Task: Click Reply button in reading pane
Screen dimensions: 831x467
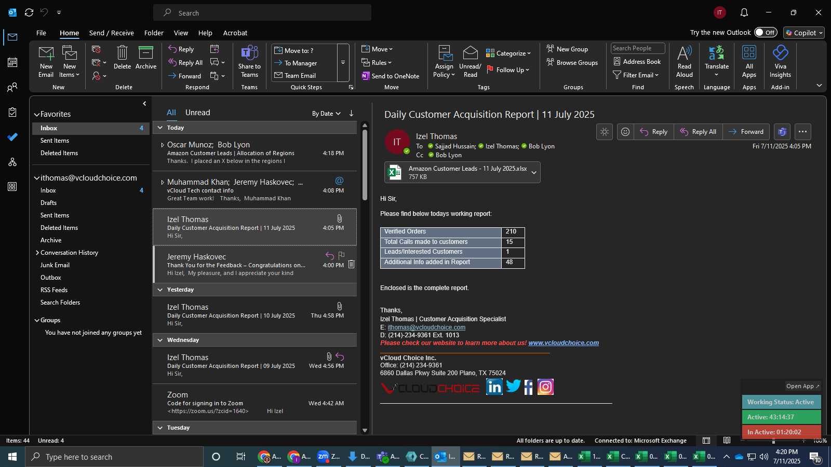Action: 654,132
